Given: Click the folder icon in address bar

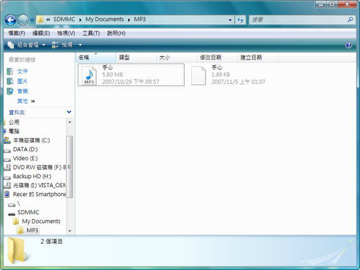Looking at the screenshot, I should (40, 20).
